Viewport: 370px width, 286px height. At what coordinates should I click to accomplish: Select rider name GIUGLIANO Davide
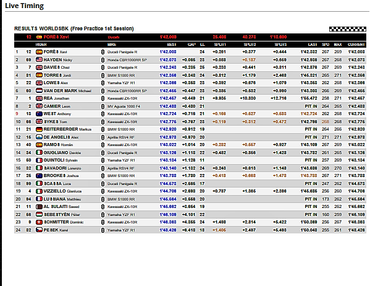(x=62, y=152)
